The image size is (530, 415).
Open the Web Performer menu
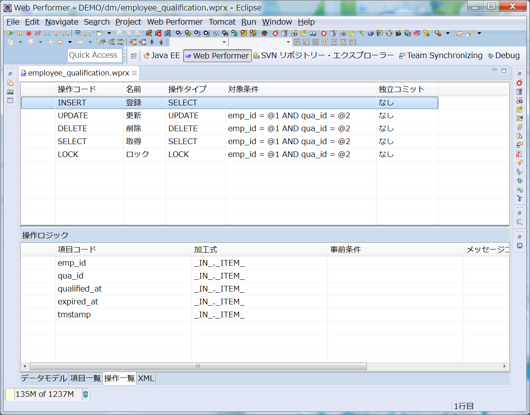(x=175, y=22)
